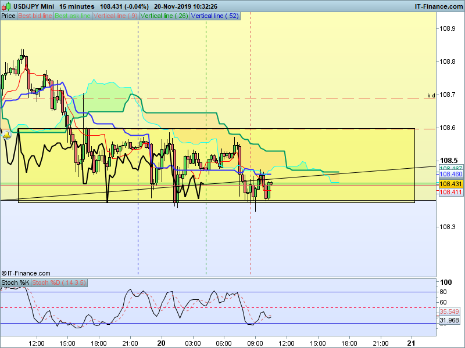Select the Best bid line label

click(35, 16)
